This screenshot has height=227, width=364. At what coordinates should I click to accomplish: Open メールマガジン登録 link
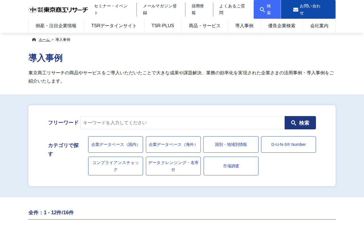point(161,9)
